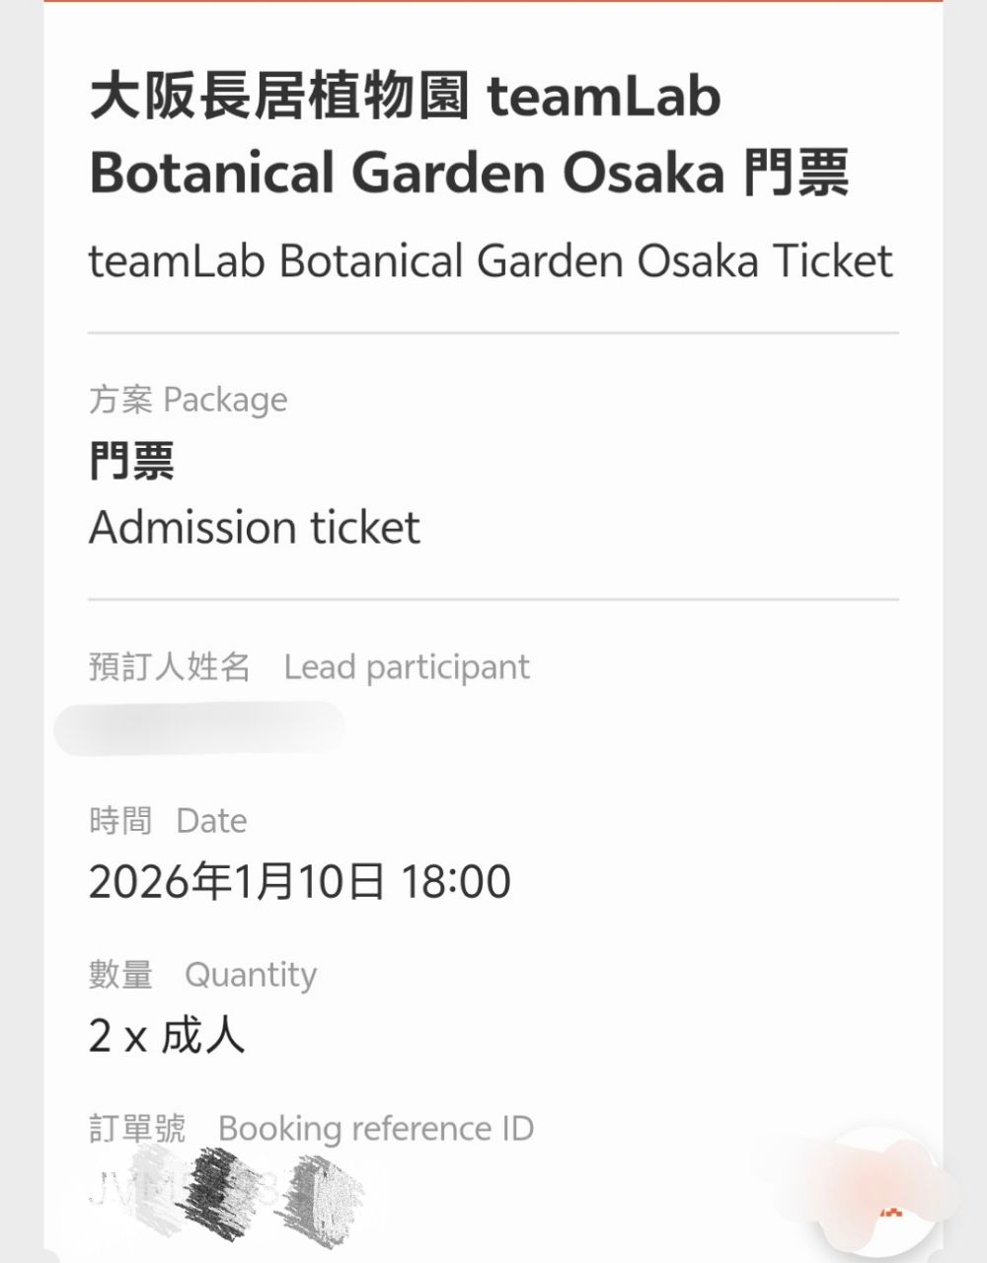Click the '數量 Quantity' label
This screenshot has height=1263, width=987.
(x=202, y=975)
